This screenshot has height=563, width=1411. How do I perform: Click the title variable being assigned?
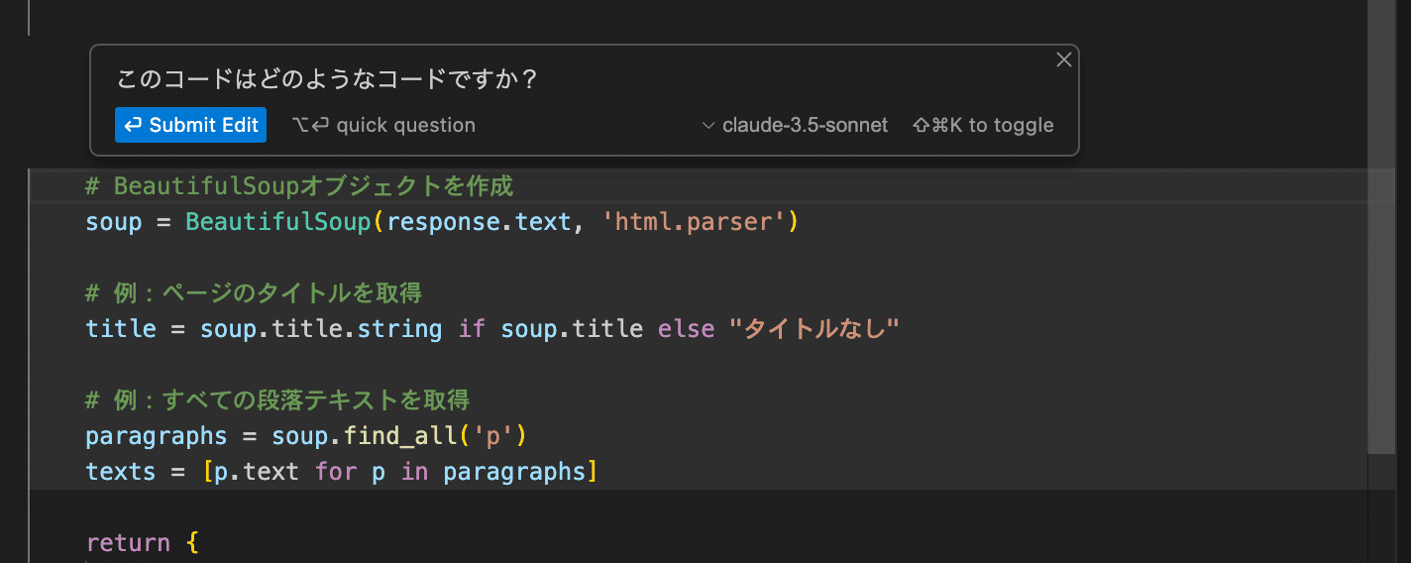pyautogui.click(x=121, y=329)
